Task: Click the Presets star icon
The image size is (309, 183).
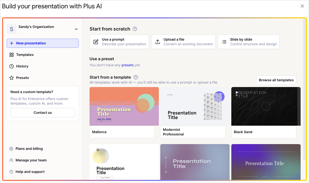Action: [12, 78]
